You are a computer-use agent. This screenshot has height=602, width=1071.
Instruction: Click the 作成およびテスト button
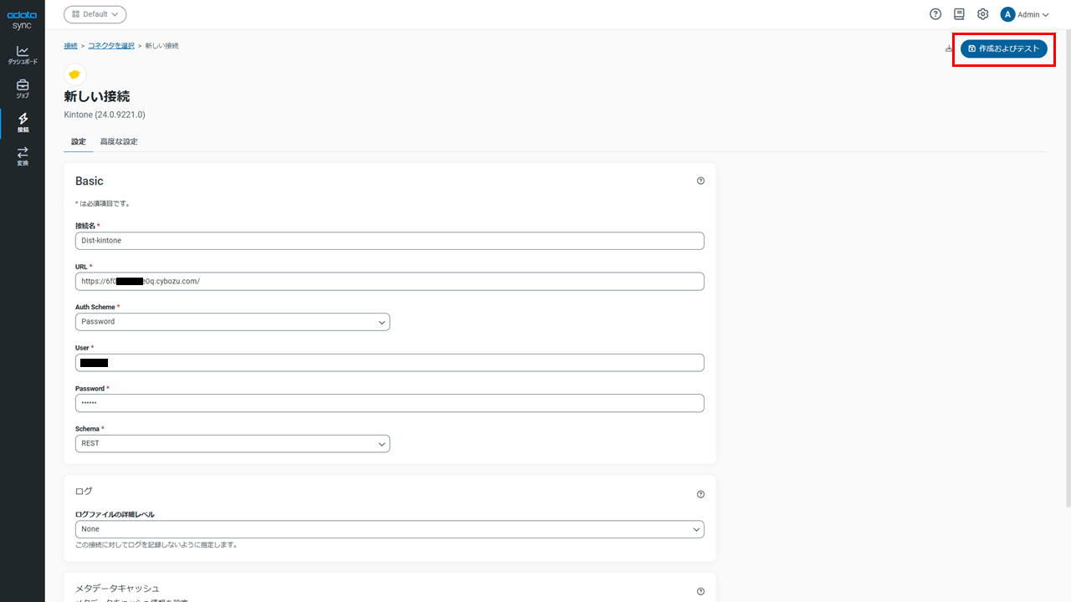point(1003,48)
